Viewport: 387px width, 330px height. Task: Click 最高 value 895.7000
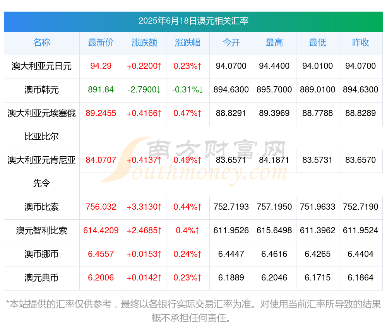pyautogui.click(x=274, y=89)
